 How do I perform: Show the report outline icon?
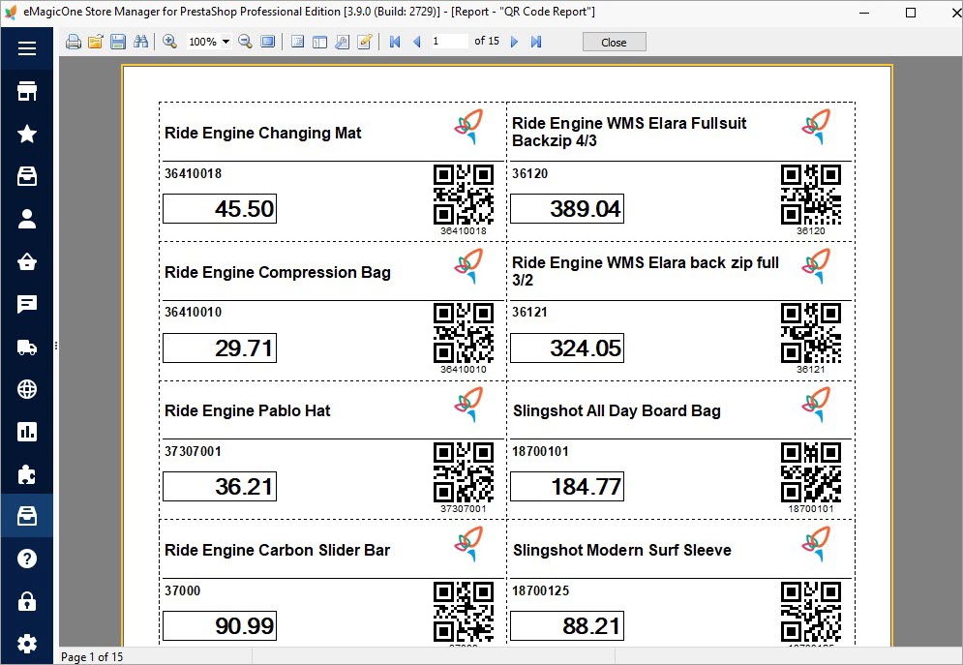tap(297, 42)
